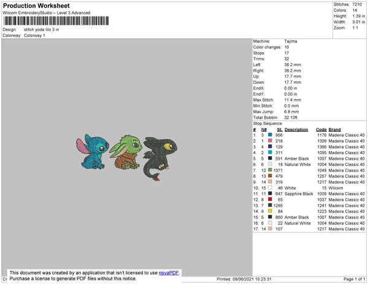This screenshot has height=284, width=368.
Task: Click the Width value '3.01 in'
Action: tap(359, 22)
